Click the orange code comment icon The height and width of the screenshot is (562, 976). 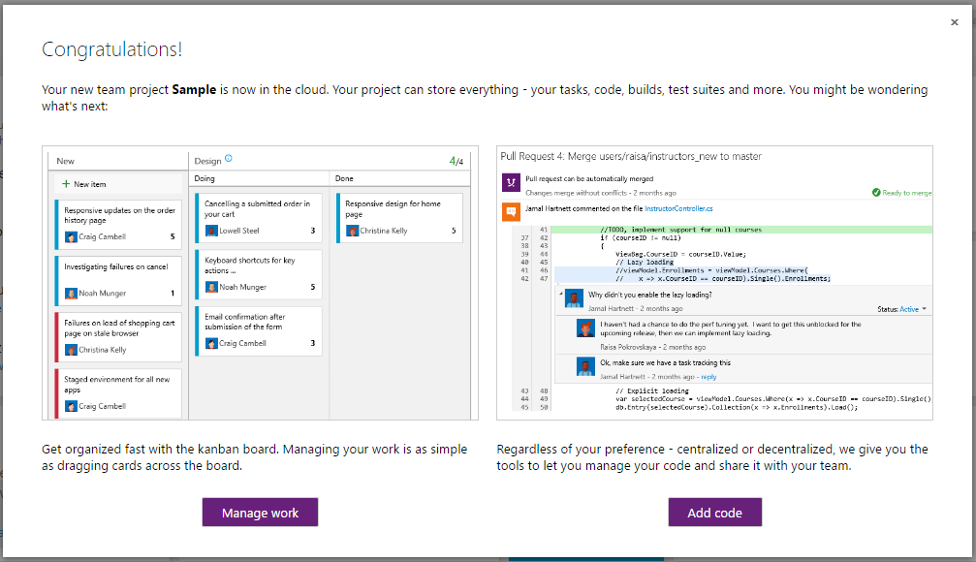(511, 210)
